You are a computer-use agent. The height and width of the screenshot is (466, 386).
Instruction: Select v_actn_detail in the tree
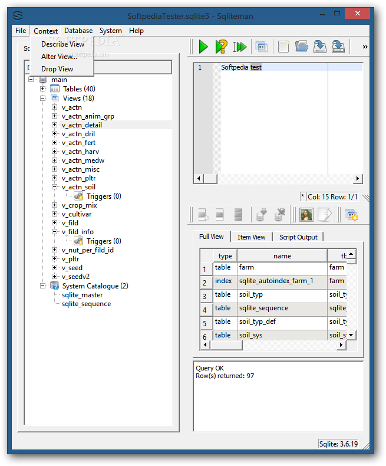click(x=82, y=125)
